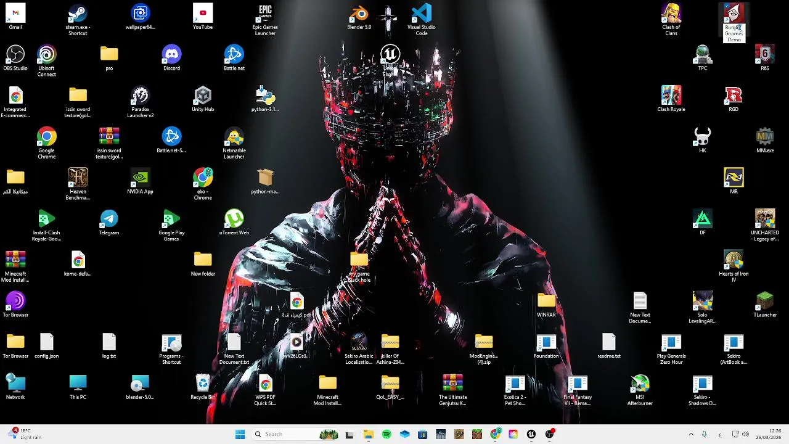Open the Windows Start menu

pos(240,434)
